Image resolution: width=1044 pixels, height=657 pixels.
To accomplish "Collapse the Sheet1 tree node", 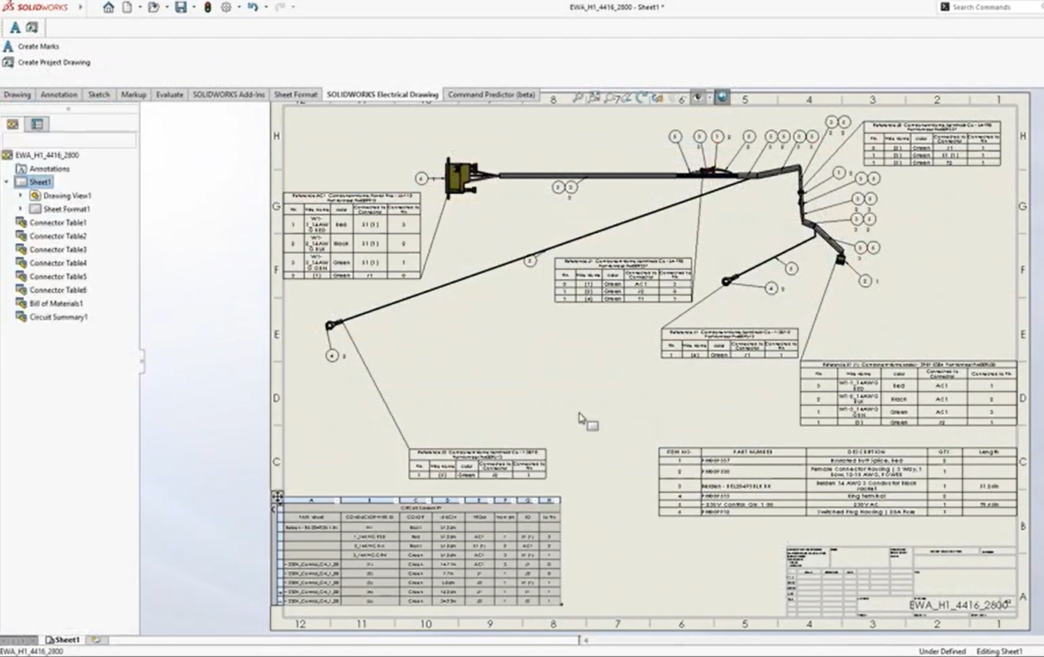I will click(x=7, y=182).
